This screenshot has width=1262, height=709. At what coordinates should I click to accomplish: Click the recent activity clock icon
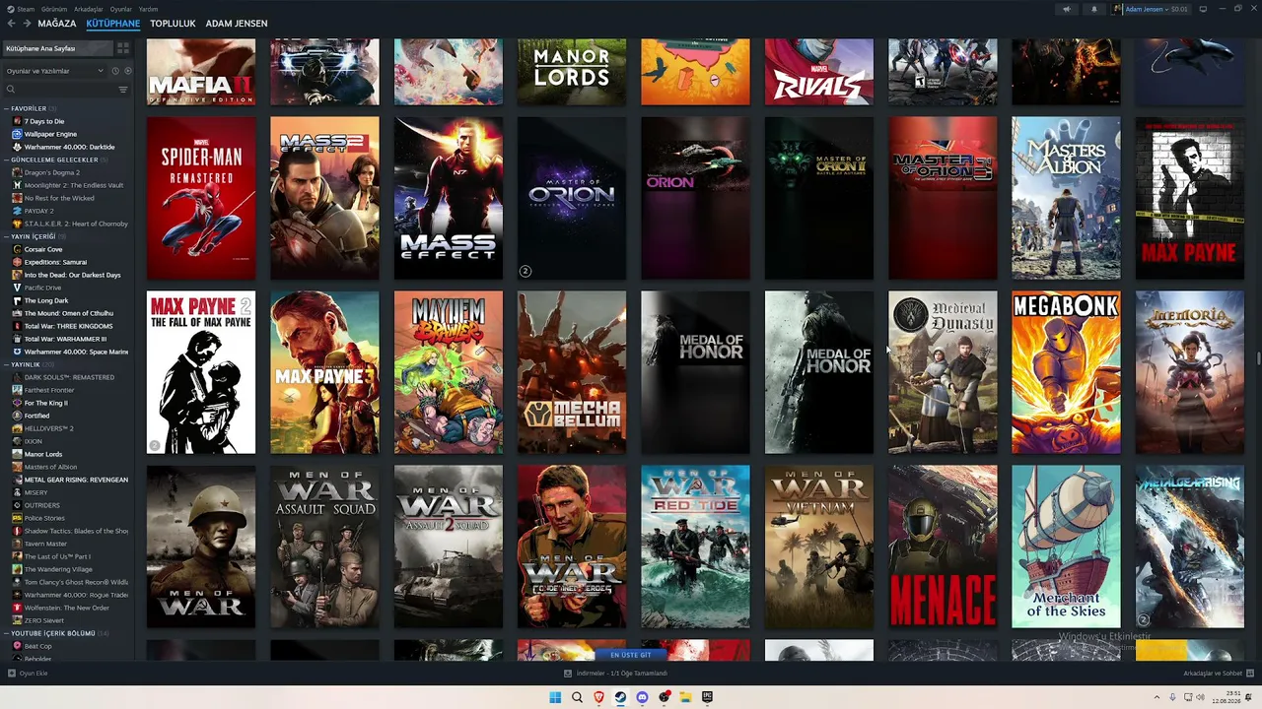[x=115, y=71]
